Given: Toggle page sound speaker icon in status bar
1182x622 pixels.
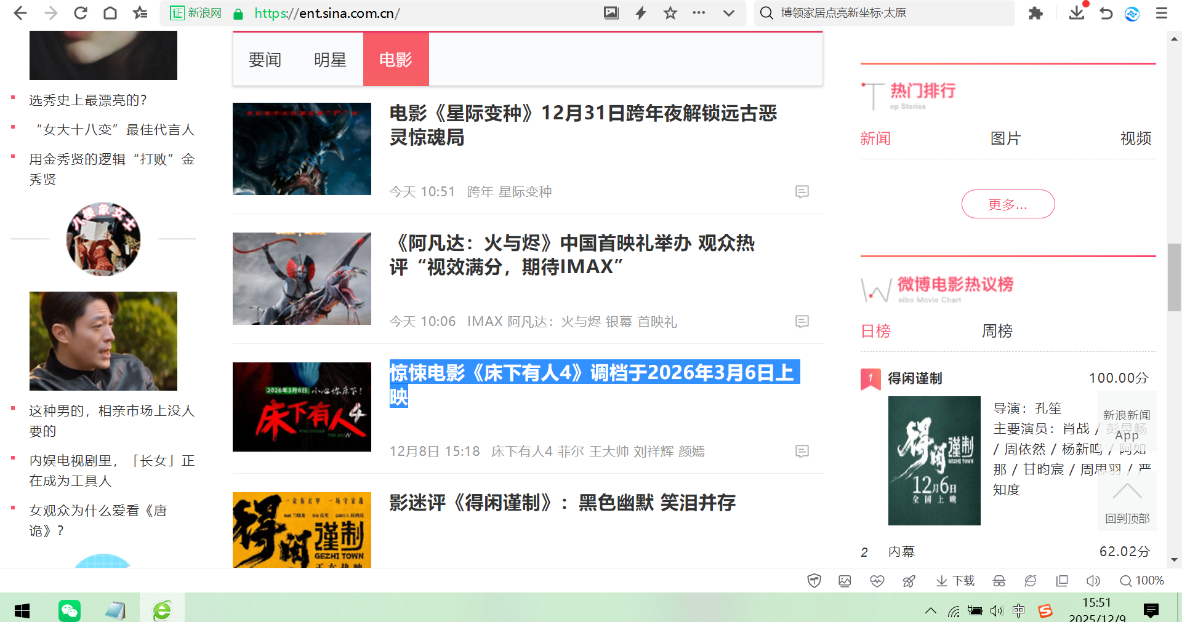Looking at the screenshot, I should click(x=1093, y=581).
